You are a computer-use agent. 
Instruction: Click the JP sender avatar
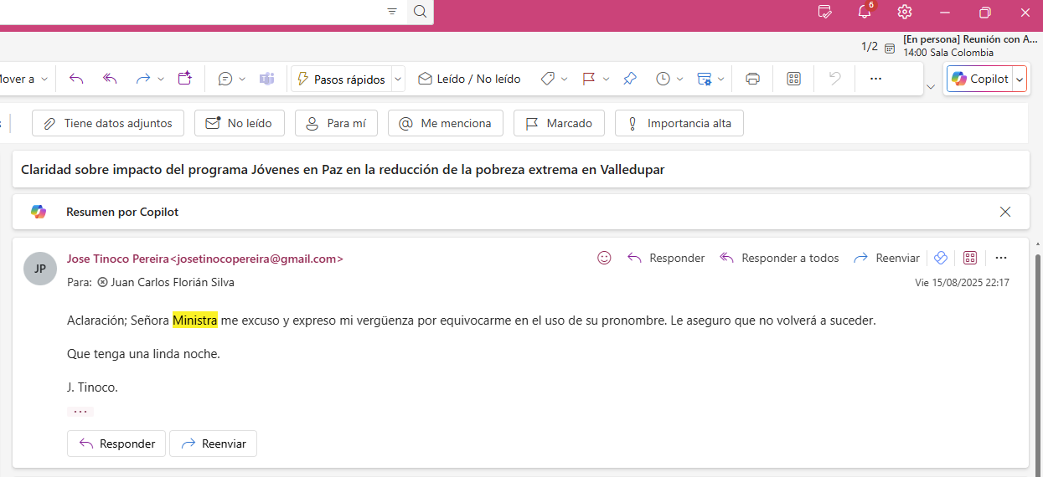coord(40,269)
